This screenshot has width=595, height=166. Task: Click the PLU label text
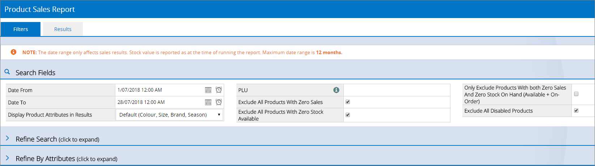point(243,90)
